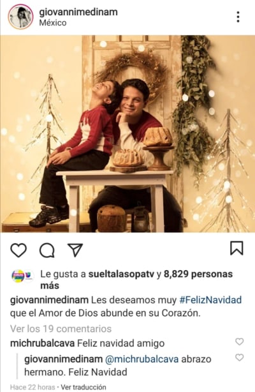
Task: Like michrubalcava's comment
Action: (239, 342)
